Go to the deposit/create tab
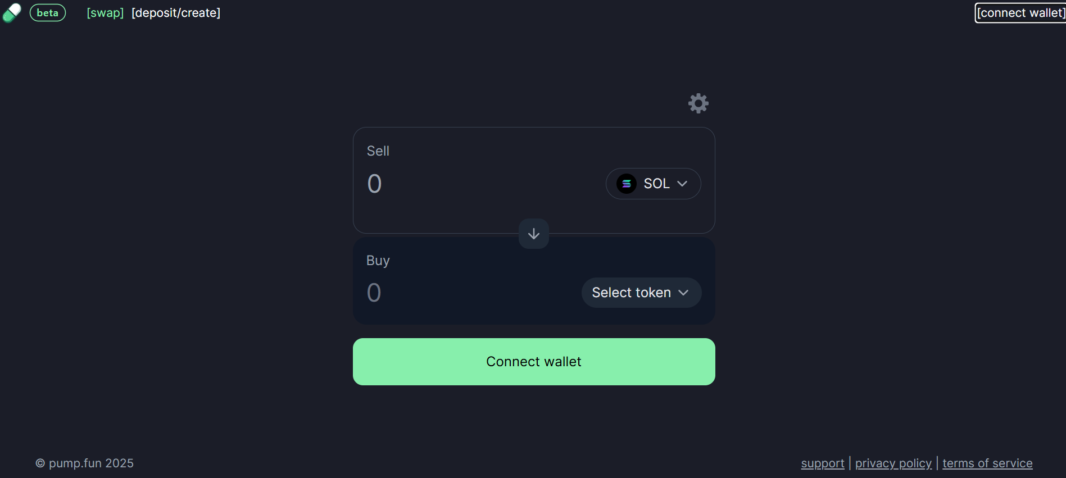Image resolution: width=1066 pixels, height=478 pixels. pyautogui.click(x=176, y=13)
